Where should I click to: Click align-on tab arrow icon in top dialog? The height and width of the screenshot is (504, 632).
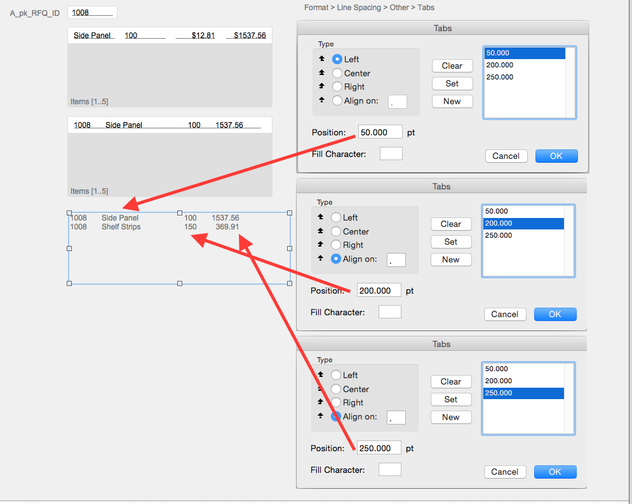(321, 100)
